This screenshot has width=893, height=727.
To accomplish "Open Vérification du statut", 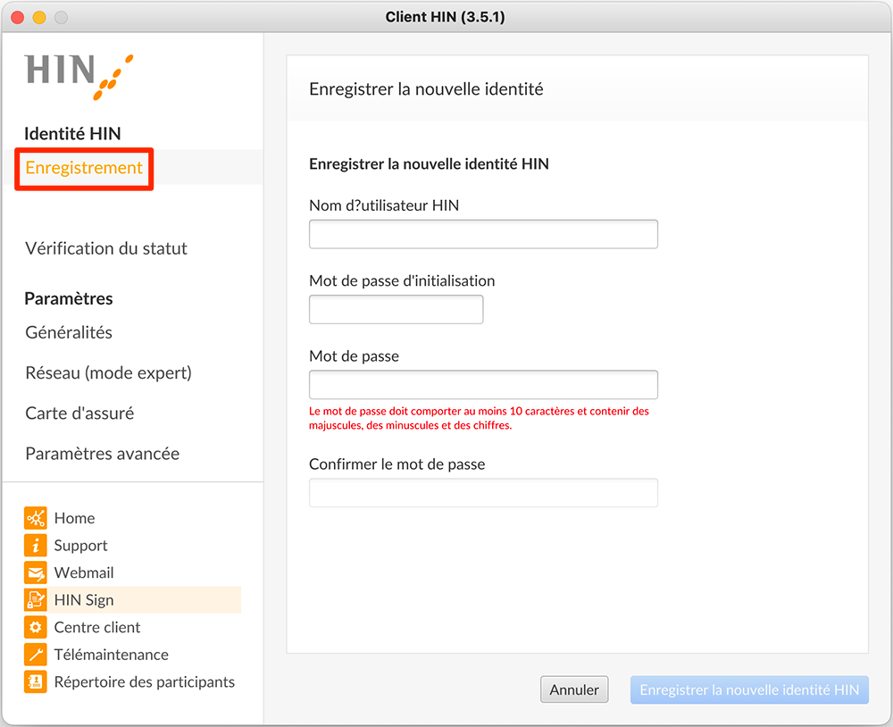I will [106, 248].
